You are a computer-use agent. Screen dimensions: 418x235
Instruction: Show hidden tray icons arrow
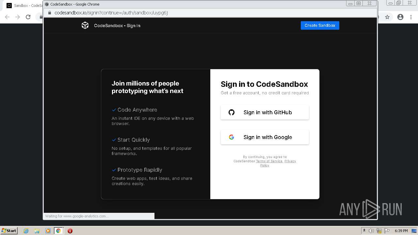[364, 231]
